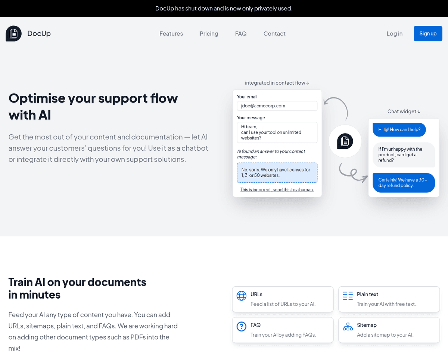The height and width of the screenshot is (358, 448).
Task: Click the FAQ question mark icon
Action: click(x=242, y=327)
